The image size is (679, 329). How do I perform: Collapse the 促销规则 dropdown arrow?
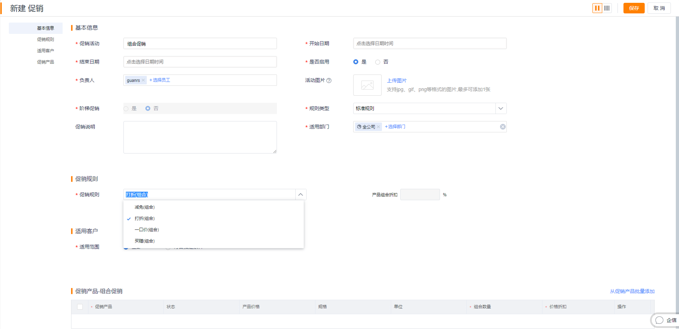pos(301,195)
